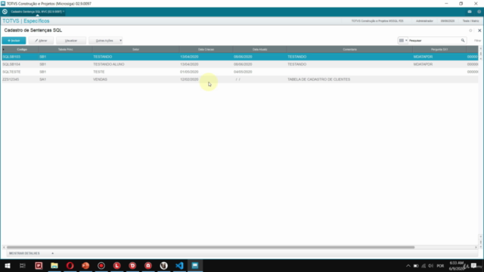Select the SQLSB104 row code cell
The height and width of the screenshot is (272, 484).
(x=11, y=64)
